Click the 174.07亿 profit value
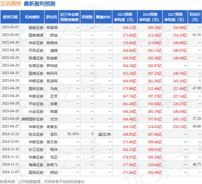The width and height of the screenshot is (202, 184). 129,157
